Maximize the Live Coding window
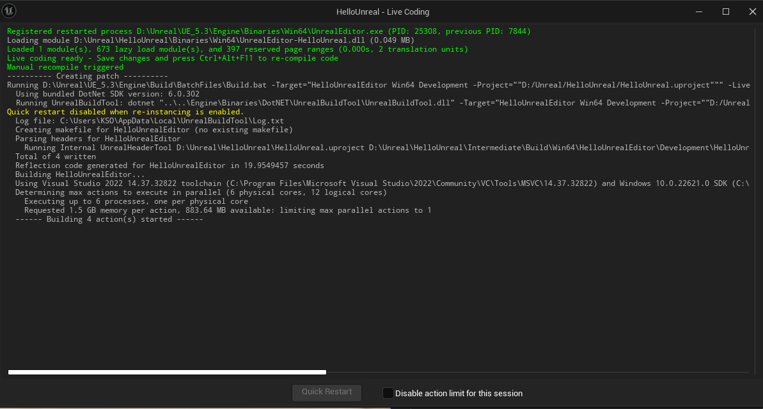 (x=725, y=12)
